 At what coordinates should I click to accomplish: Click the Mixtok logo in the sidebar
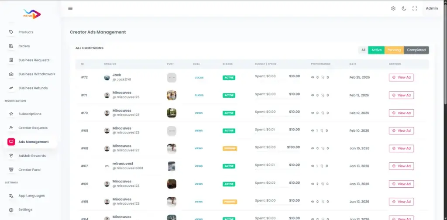tap(32, 14)
